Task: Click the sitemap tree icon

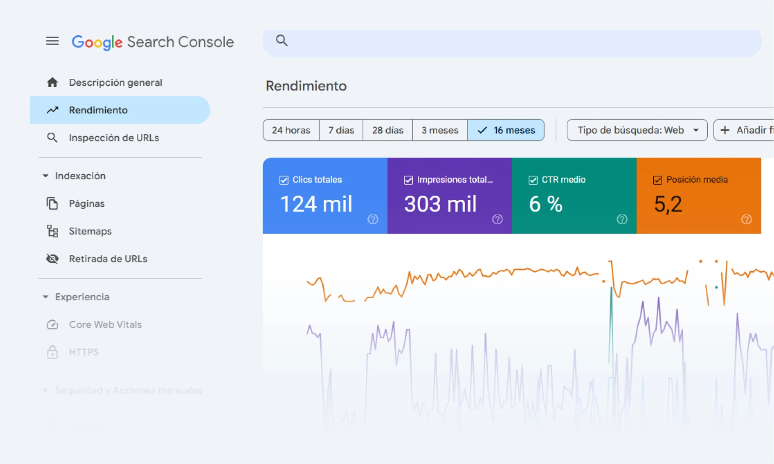Action: click(52, 231)
